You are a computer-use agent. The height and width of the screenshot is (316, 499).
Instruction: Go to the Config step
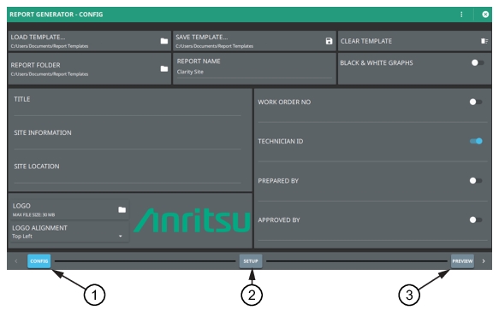tap(39, 261)
